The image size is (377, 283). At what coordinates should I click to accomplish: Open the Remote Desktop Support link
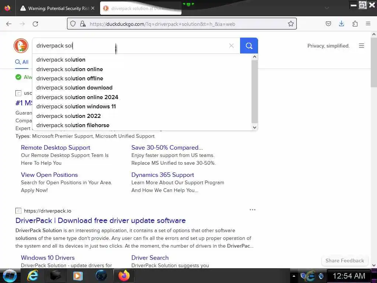(x=56, y=147)
